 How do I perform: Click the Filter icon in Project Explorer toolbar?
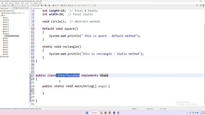click(19, 8)
